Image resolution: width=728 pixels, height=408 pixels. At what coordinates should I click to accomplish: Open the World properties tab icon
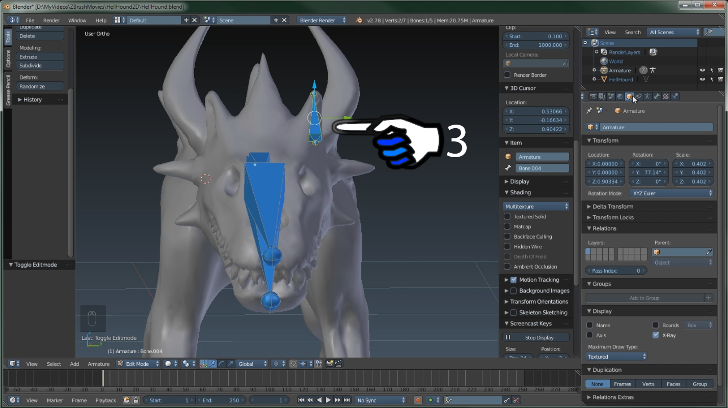click(x=620, y=97)
